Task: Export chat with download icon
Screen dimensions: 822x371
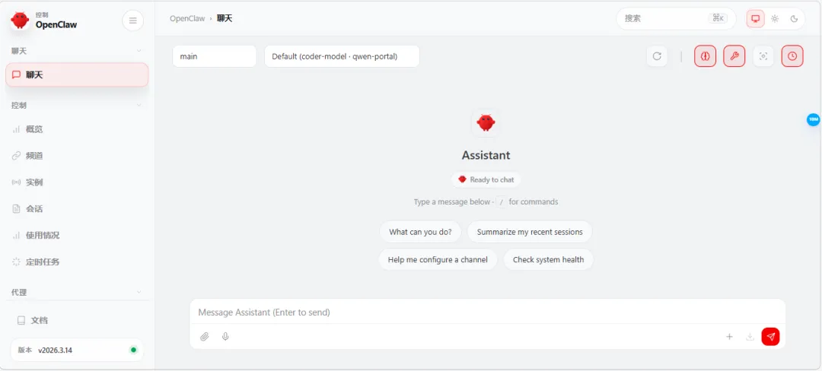Action: click(750, 337)
